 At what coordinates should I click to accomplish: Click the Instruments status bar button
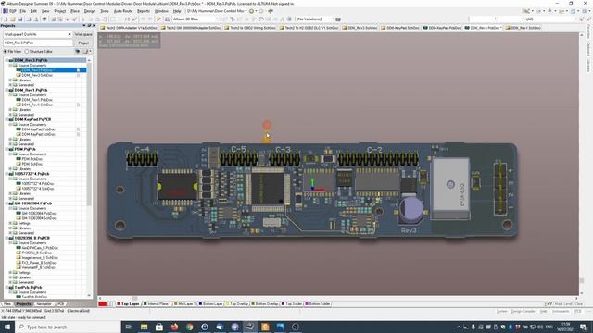561,311
